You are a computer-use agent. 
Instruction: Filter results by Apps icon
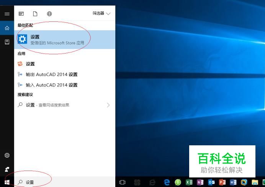pos(21,14)
